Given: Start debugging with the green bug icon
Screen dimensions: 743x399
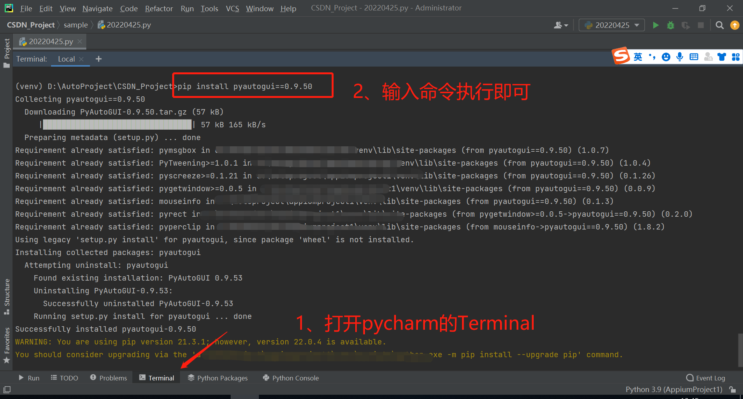Looking at the screenshot, I should (x=671, y=25).
